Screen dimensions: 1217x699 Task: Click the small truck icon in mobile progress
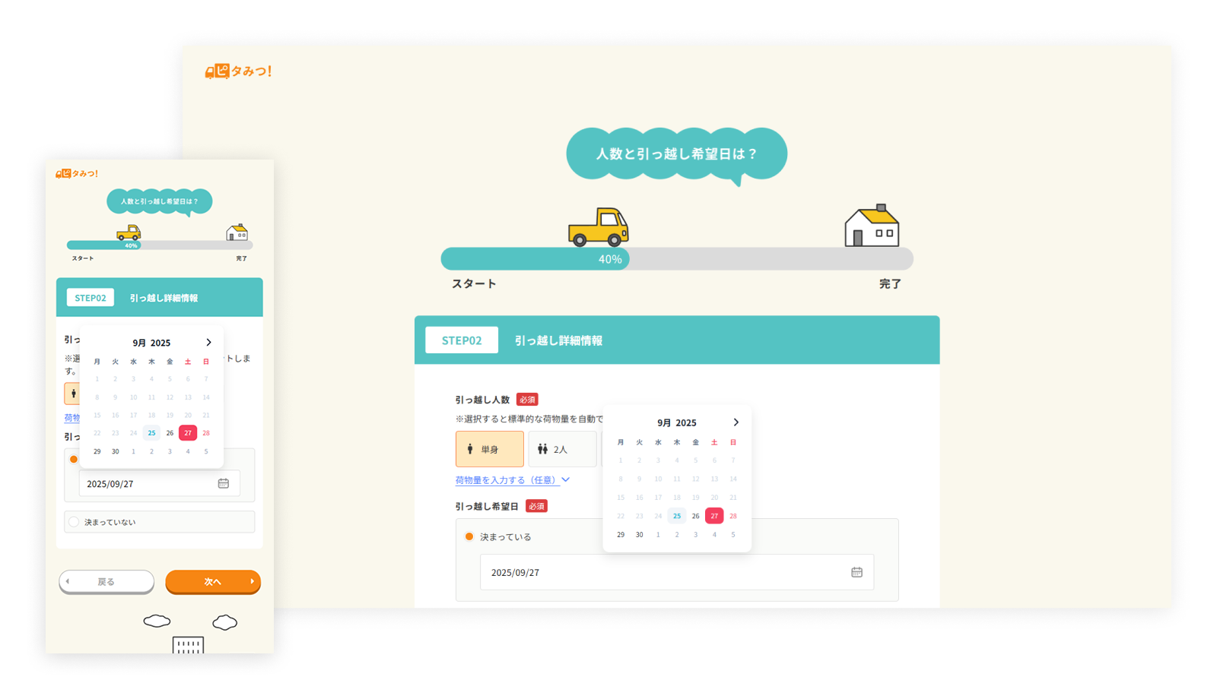[129, 232]
